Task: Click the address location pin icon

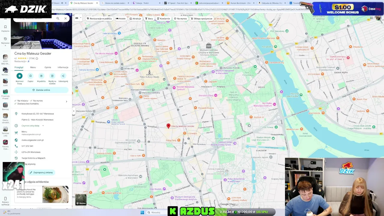Action: click(x=16, y=114)
